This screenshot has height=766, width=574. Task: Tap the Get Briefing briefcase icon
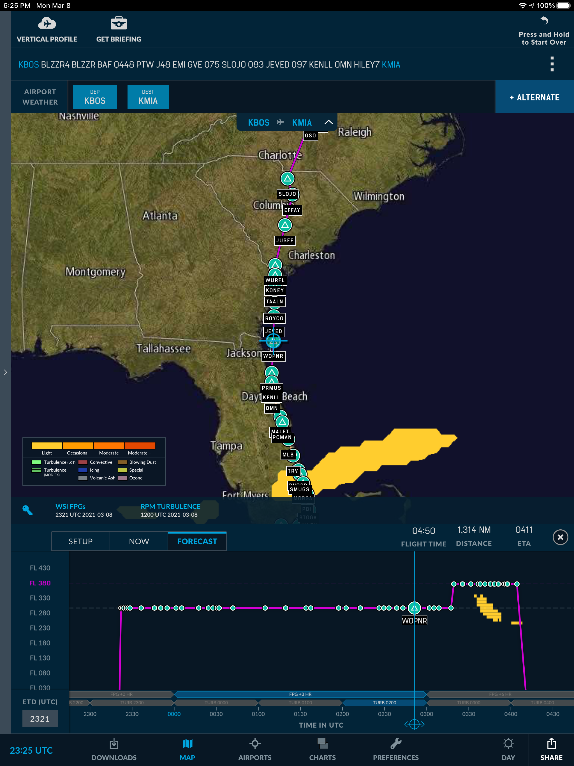118,24
